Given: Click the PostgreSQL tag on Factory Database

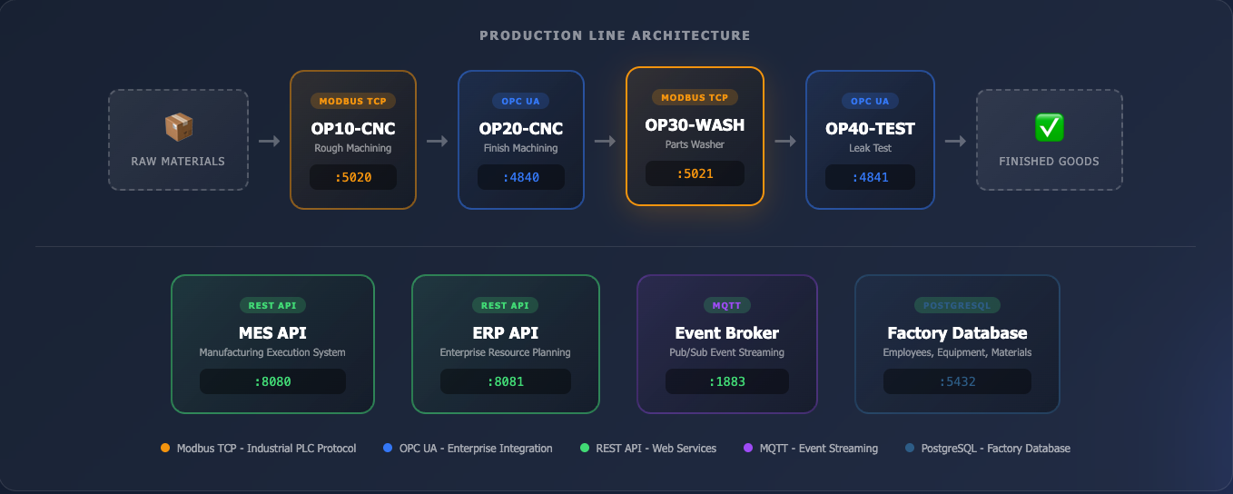Looking at the screenshot, I should coord(957,305).
